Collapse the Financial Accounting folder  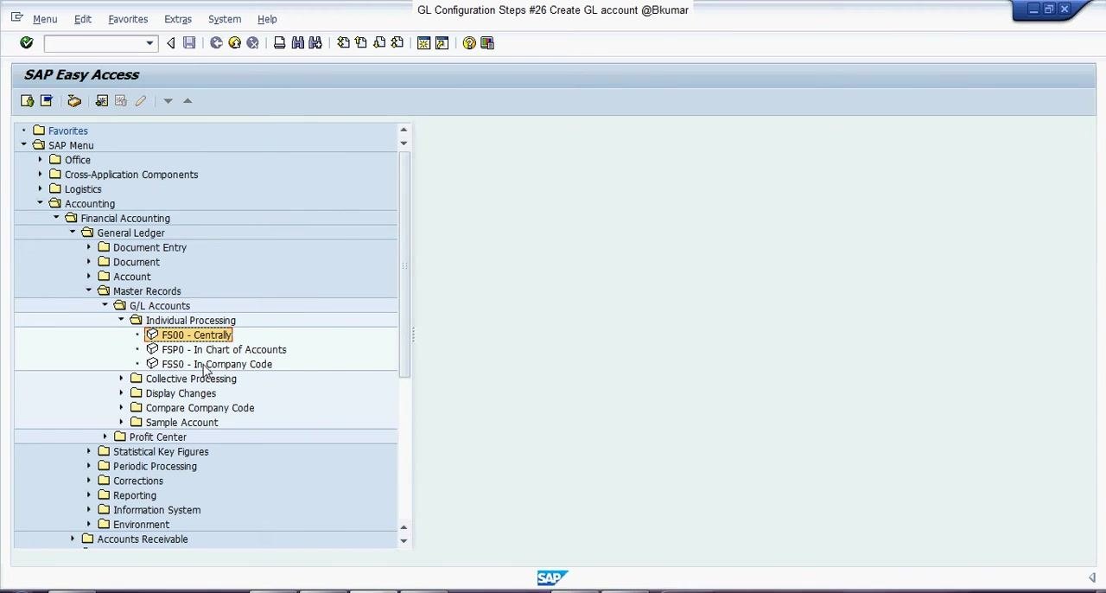(x=56, y=218)
